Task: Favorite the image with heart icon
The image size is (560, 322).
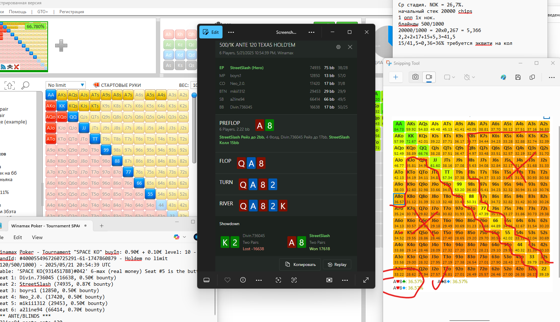Action: pyautogui.click(x=227, y=280)
